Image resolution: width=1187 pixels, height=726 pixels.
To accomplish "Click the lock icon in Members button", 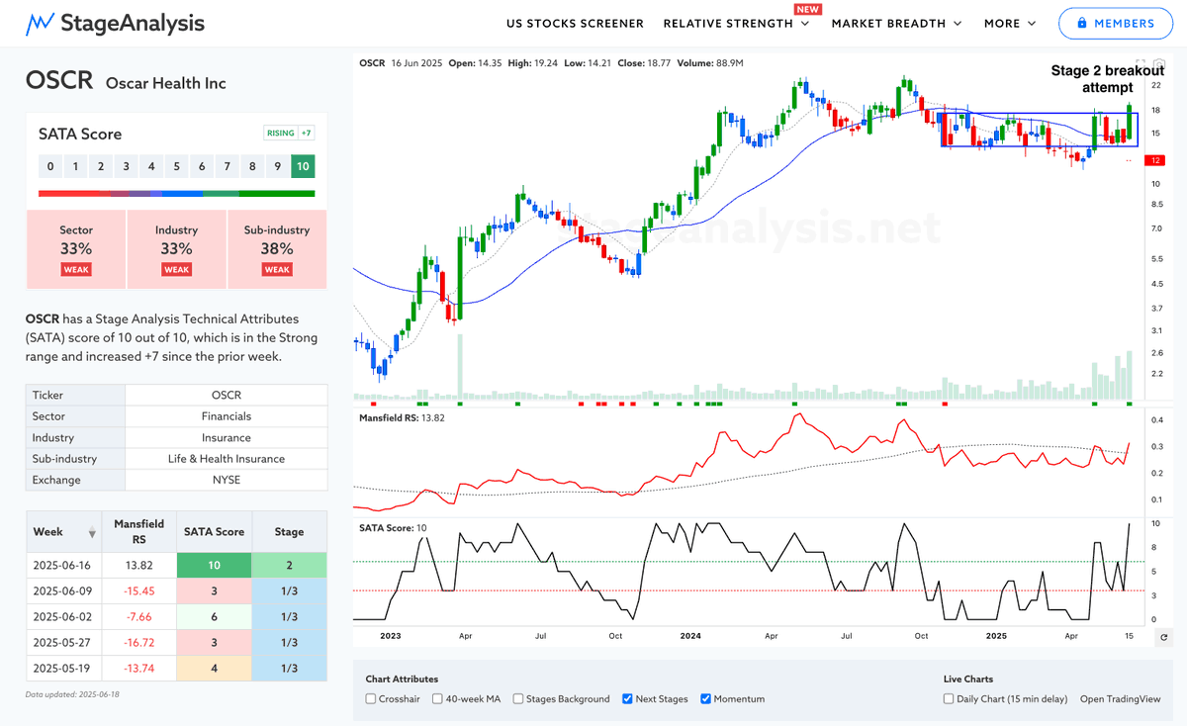I will coord(1082,23).
